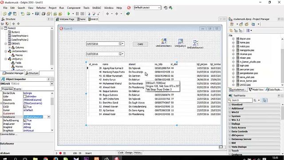Select Button1 in the Structure tree
284x160 pixels.
16,32
